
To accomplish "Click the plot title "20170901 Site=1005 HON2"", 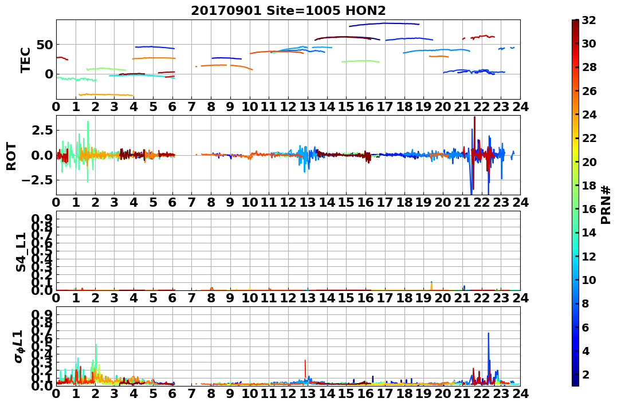I will coord(288,11).
